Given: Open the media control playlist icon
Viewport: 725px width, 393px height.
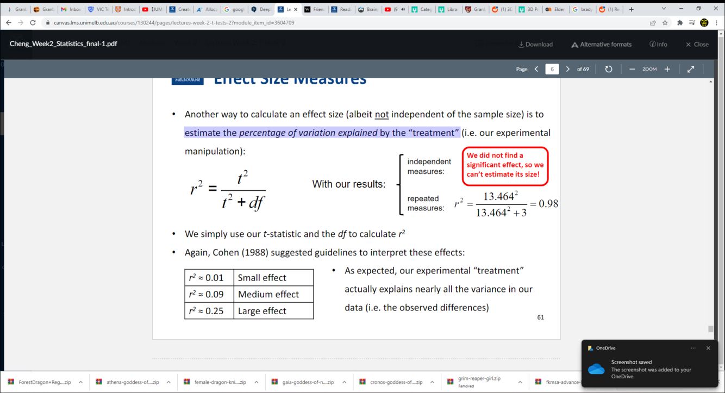Looking at the screenshot, I should (692, 23).
